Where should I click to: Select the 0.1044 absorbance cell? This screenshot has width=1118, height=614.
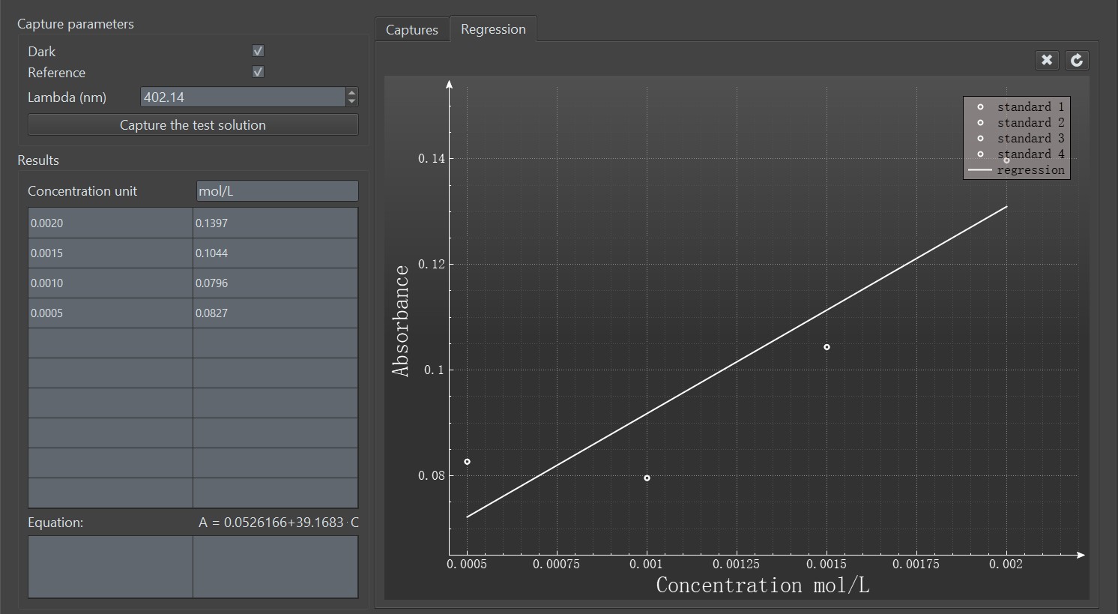coord(275,253)
